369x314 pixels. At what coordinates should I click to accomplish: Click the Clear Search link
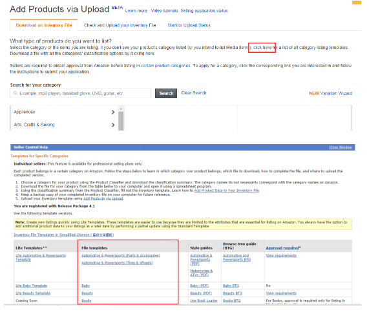(194, 93)
